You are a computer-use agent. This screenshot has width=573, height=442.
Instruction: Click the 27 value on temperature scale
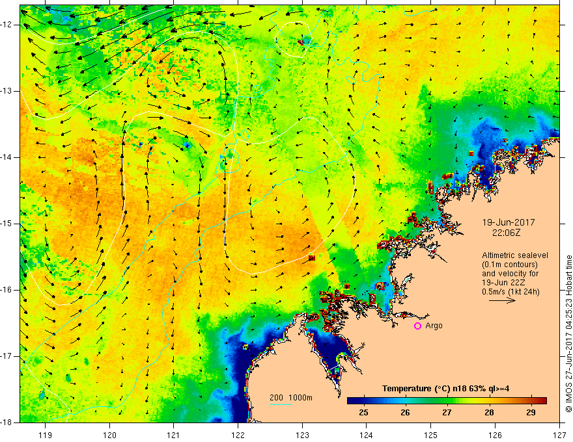pos(447,413)
